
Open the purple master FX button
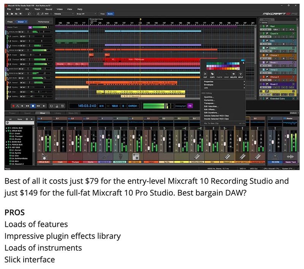pos(190,106)
